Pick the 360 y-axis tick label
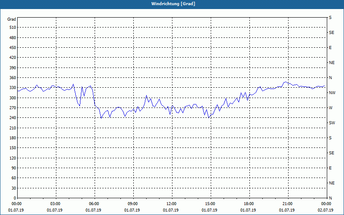Image resolution: width=344 pixels, height=215 pixels. click(13, 78)
